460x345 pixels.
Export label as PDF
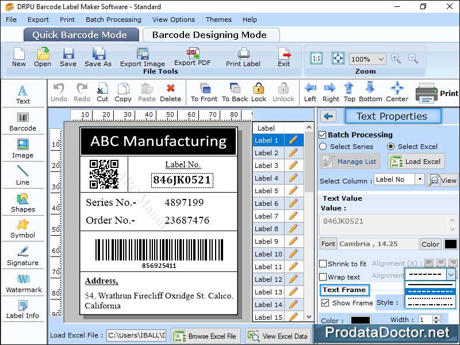[191, 57]
